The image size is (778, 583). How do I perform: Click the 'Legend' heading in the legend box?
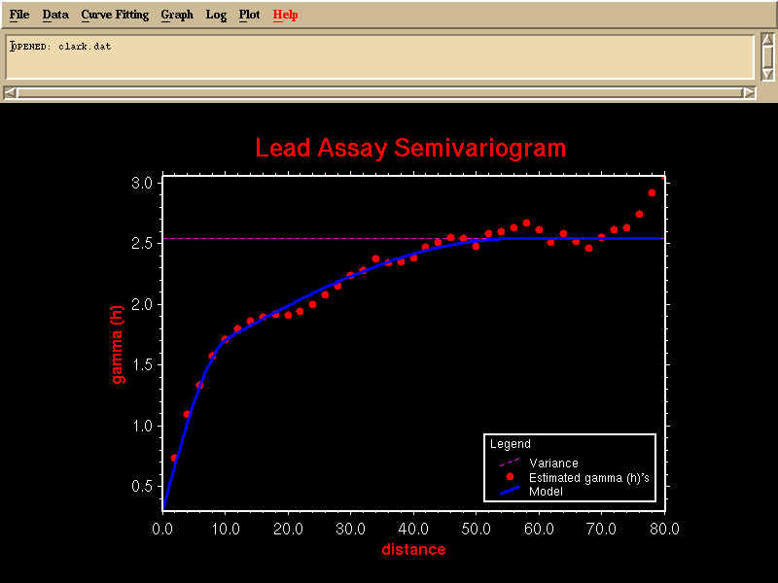[511, 444]
